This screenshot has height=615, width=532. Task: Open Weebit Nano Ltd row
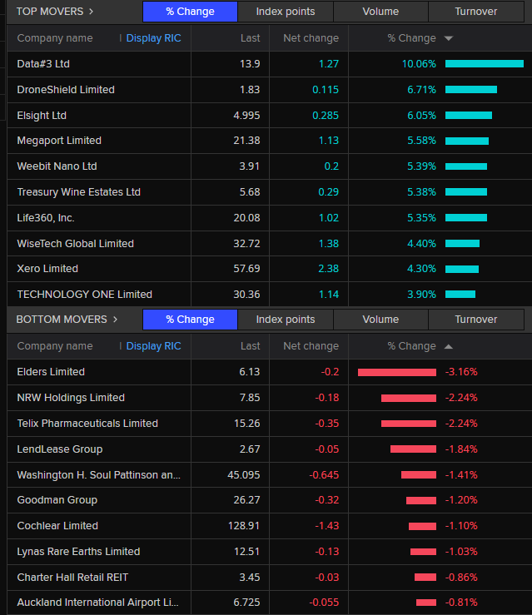pyautogui.click(x=269, y=166)
